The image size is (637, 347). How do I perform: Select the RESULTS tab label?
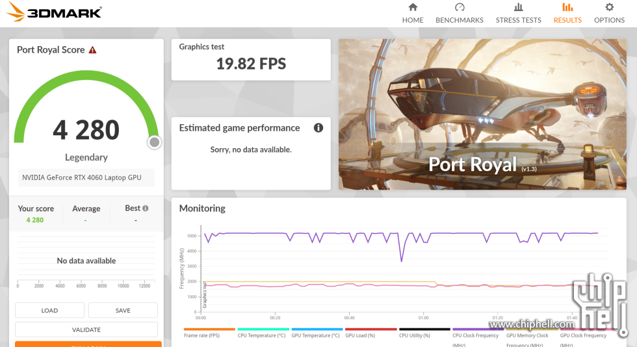pyautogui.click(x=567, y=20)
